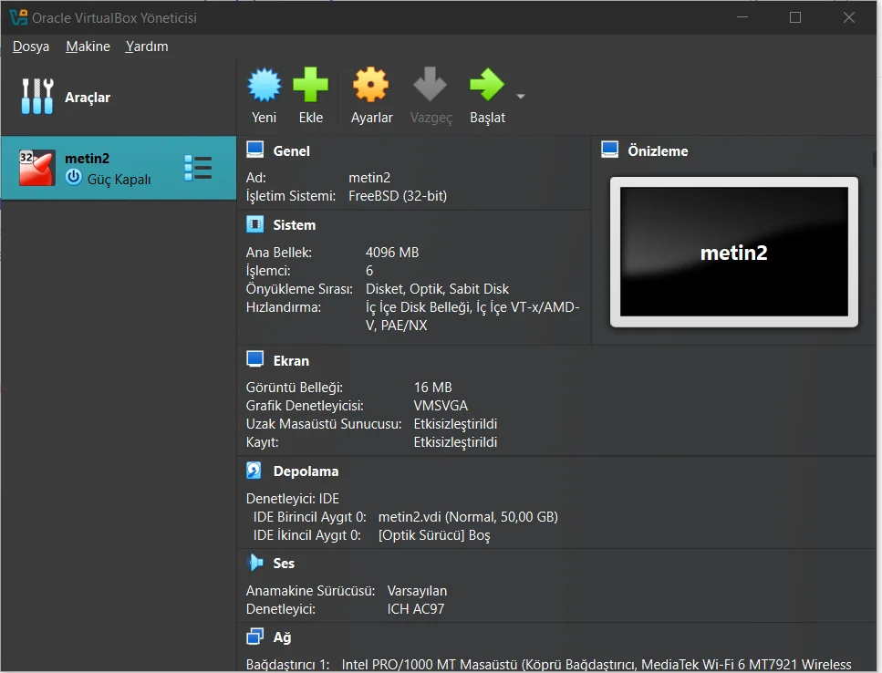Click the grey Vazgeç down-arrow icon
The height and width of the screenshot is (673, 882).
pos(430,85)
